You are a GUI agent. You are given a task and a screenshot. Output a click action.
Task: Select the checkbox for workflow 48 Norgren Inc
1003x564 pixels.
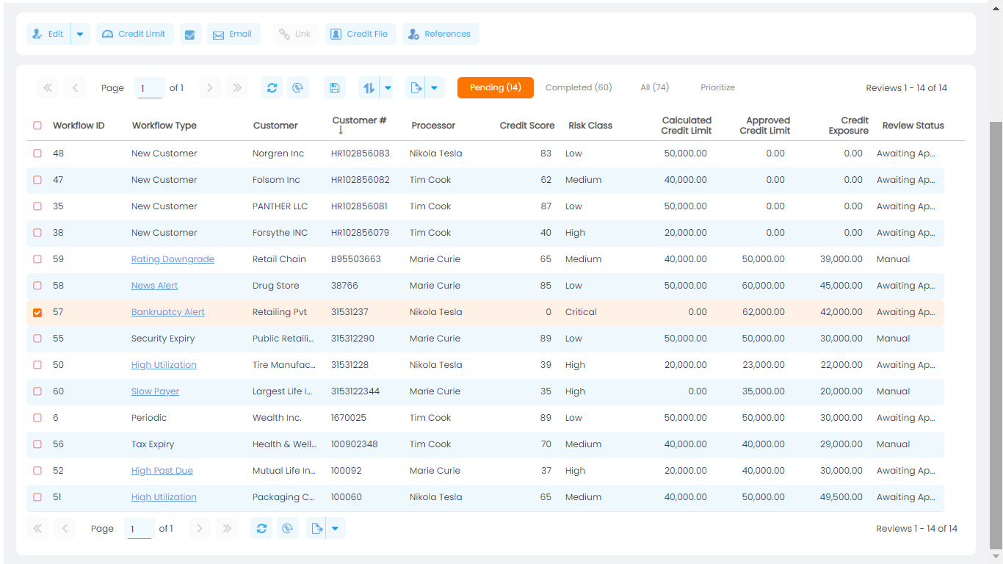37,154
